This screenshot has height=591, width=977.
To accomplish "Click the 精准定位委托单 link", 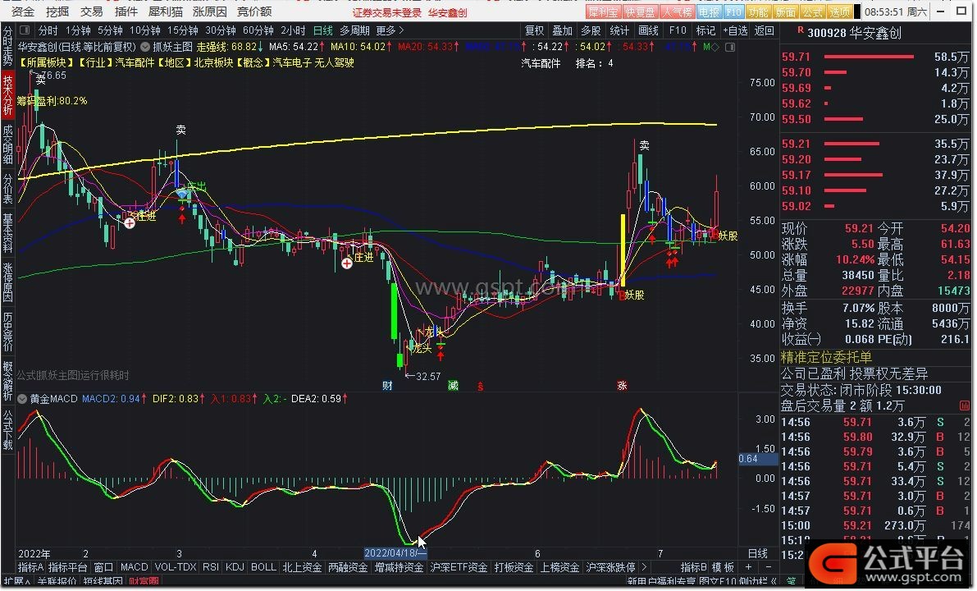I will tap(825, 358).
